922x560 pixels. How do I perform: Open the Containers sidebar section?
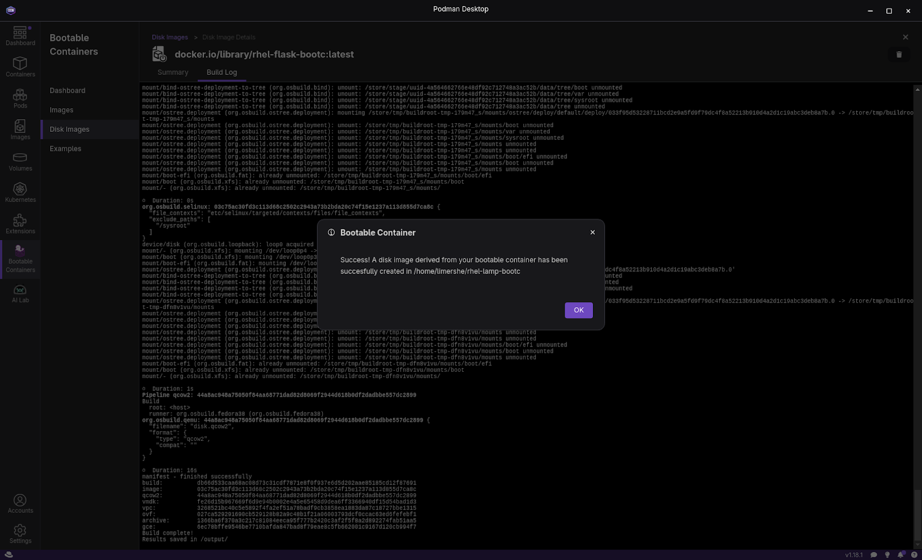[20, 67]
